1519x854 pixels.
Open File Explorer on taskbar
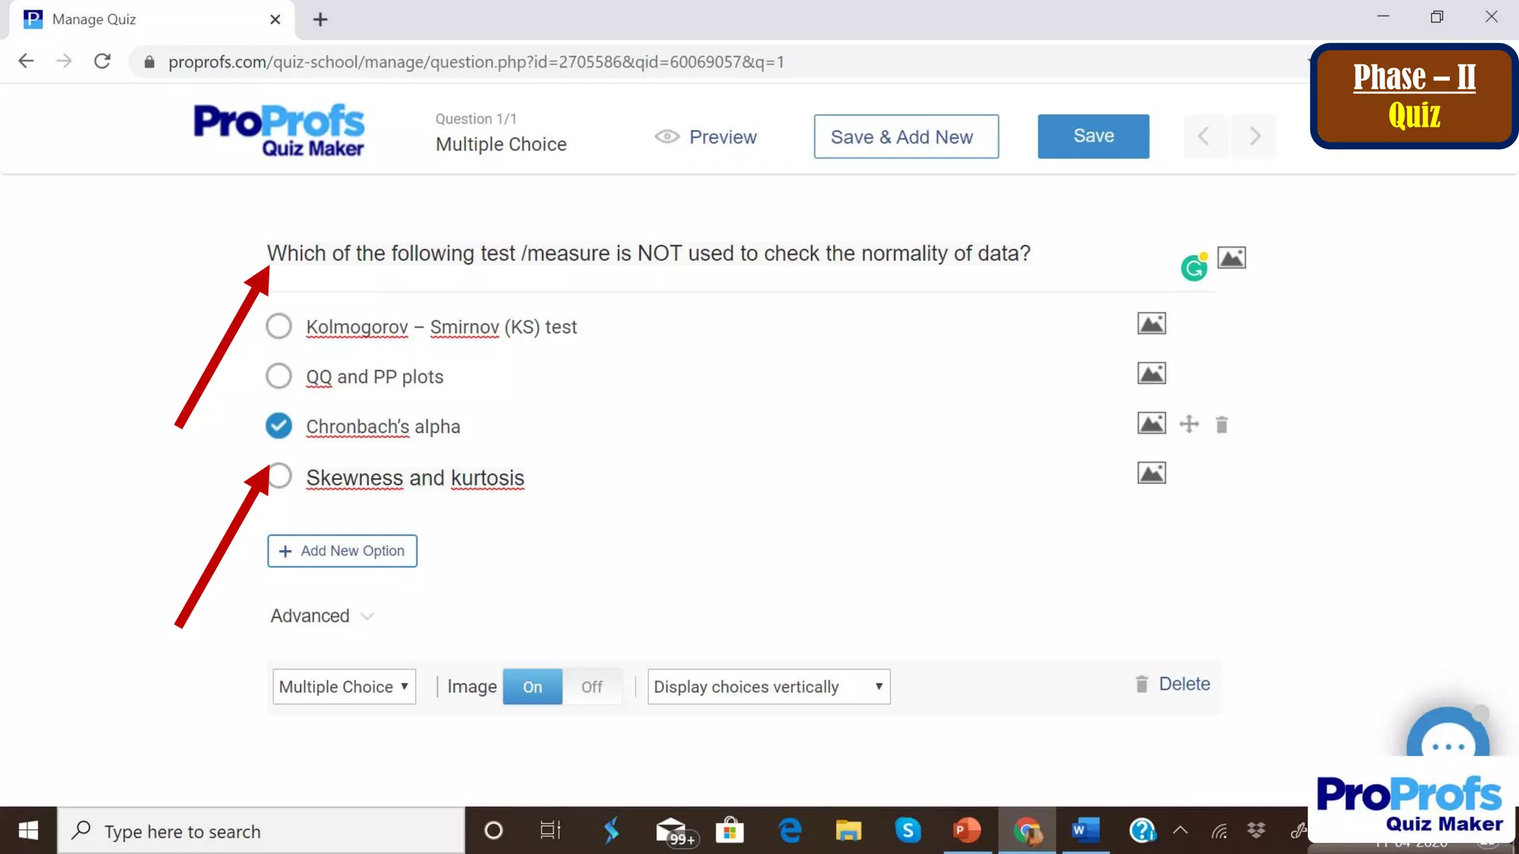[849, 831]
